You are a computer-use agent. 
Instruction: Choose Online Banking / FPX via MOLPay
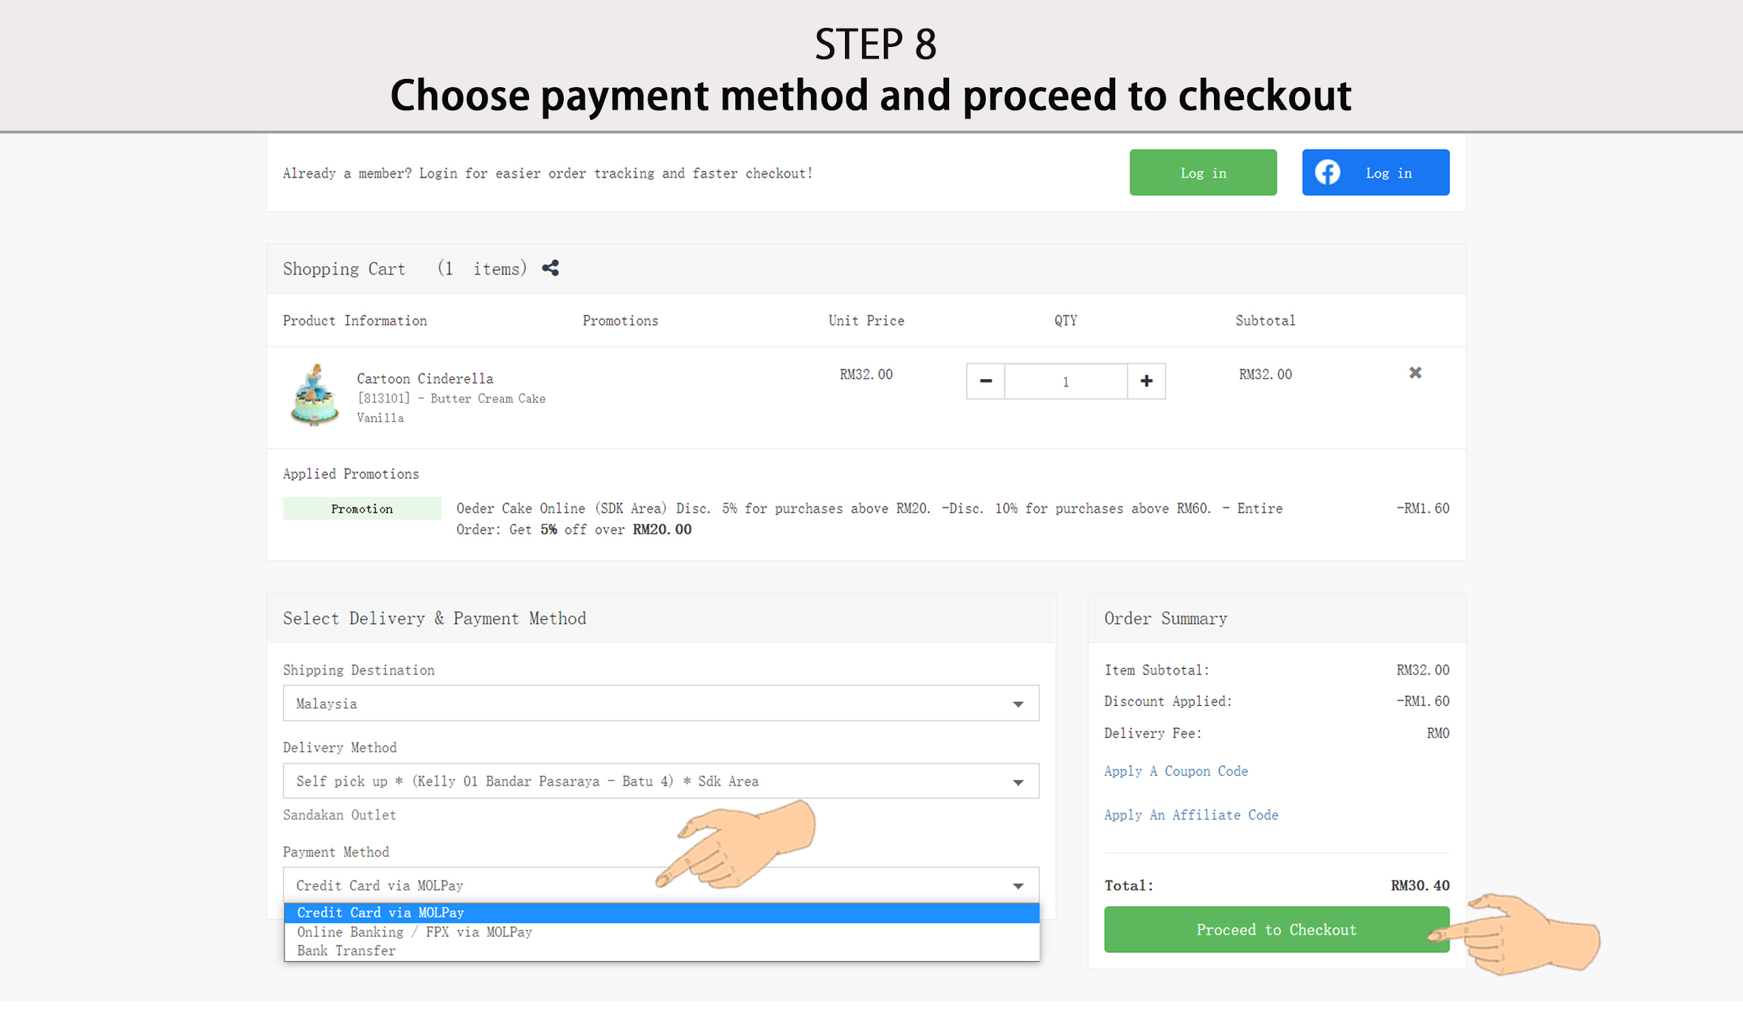click(x=415, y=932)
